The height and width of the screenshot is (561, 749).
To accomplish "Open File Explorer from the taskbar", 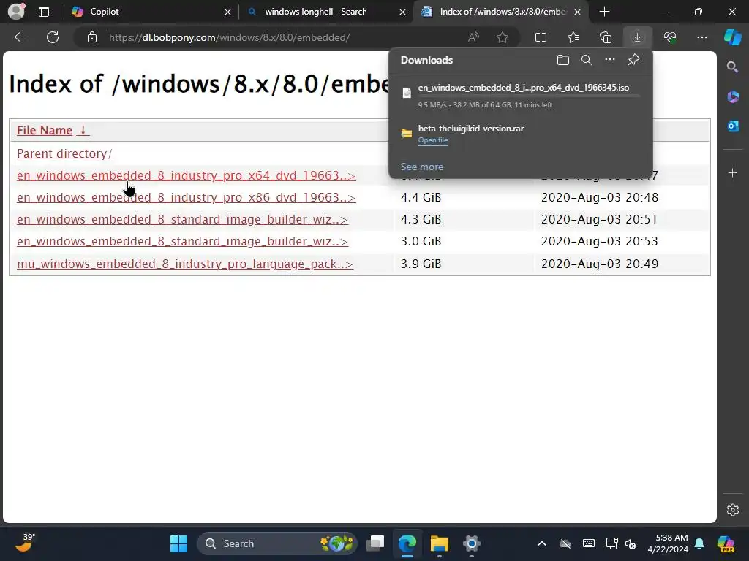I will (x=440, y=543).
